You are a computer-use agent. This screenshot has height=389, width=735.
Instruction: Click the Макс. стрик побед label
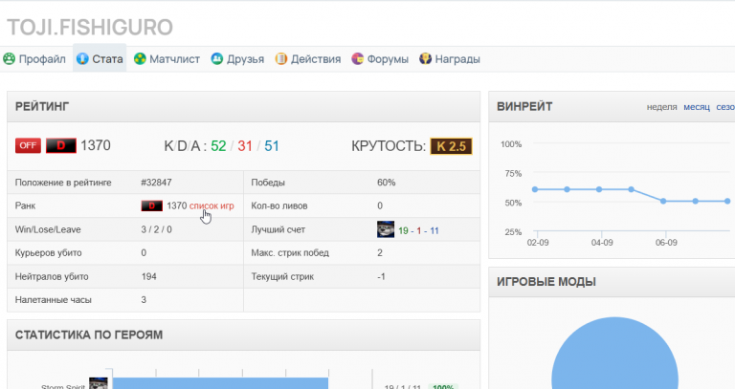click(290, 252)
